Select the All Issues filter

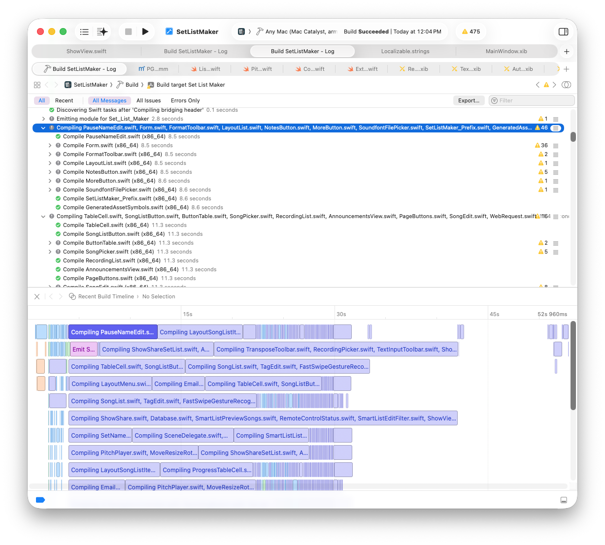point(148,100)
